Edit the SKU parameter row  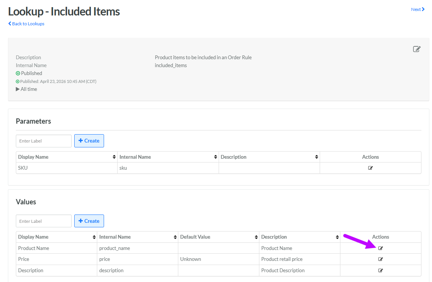pos(370,168)
